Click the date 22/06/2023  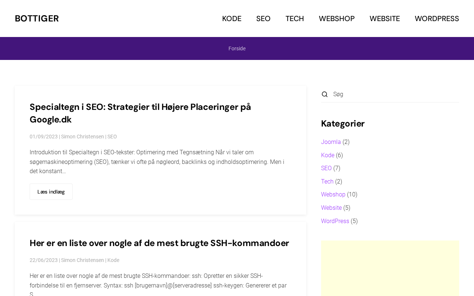(x=44, y=260)
